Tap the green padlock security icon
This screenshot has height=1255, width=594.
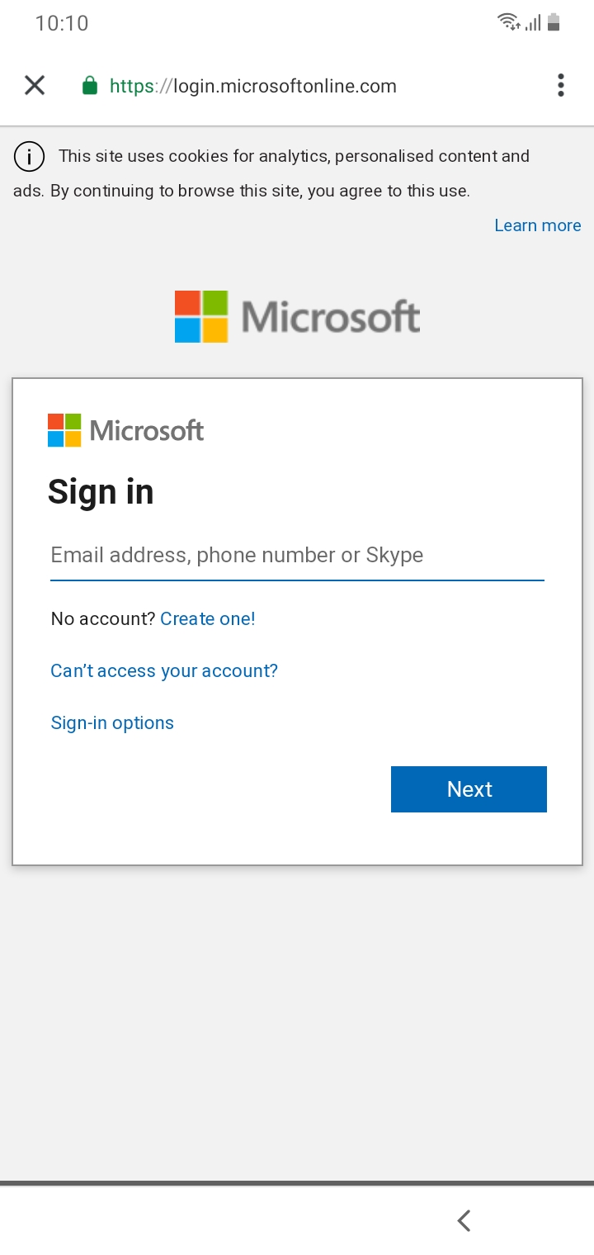tap(88, 85)
